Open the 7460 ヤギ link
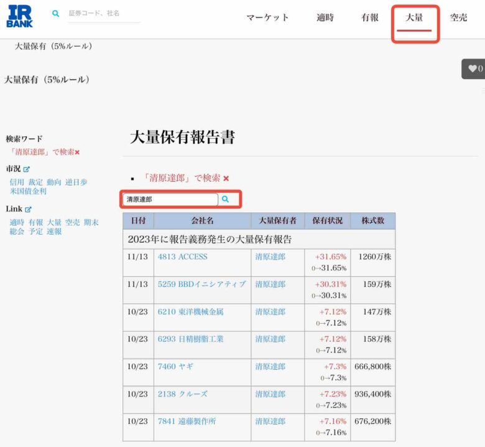The width and height of the screenshot is (485, 447). [175, 367]
